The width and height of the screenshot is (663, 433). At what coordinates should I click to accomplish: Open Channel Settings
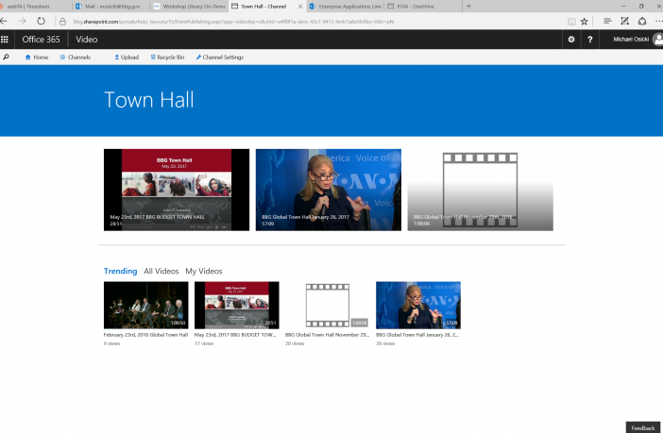(x=219, y=57)
